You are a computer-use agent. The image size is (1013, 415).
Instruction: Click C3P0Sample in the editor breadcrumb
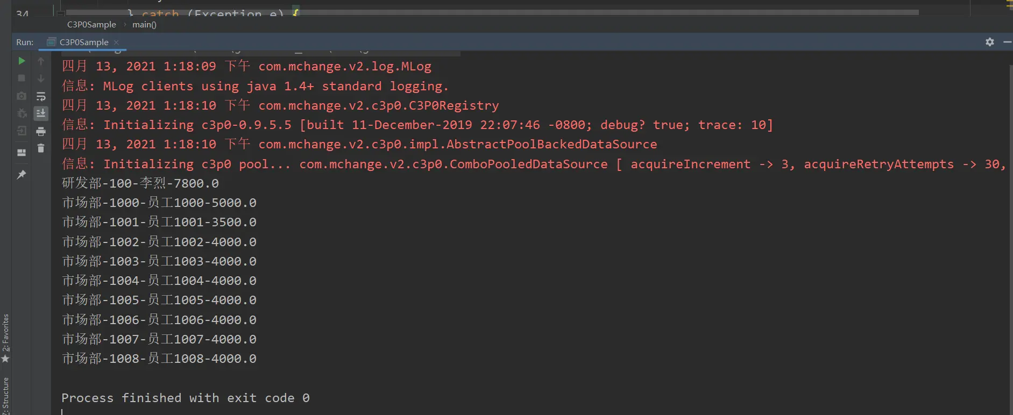pos(91,25)
